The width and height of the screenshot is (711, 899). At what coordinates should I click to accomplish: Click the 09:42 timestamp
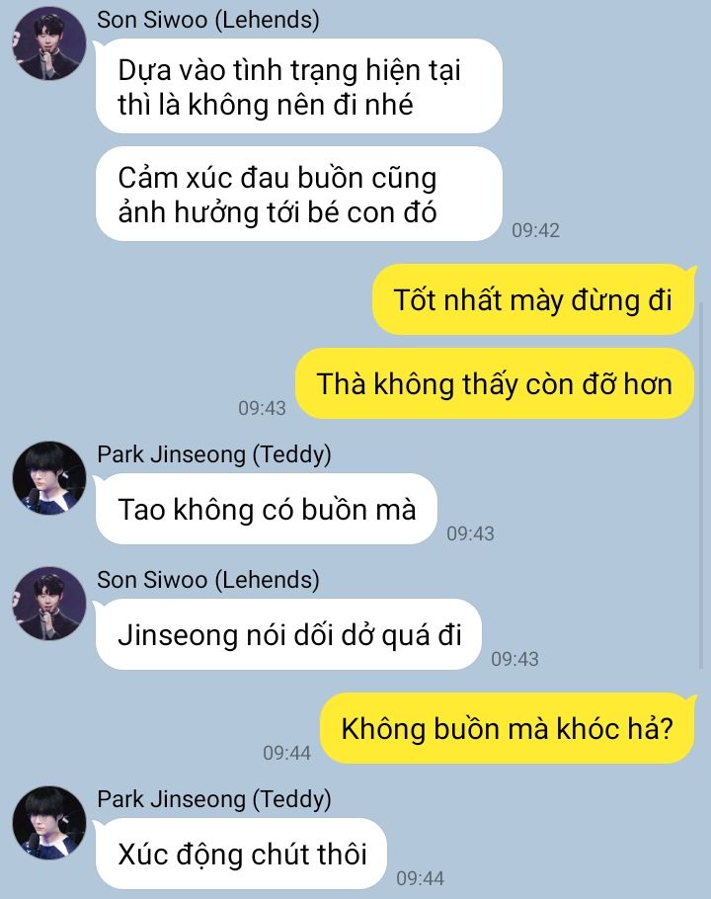pyautogui.click(x=535, y=230)
